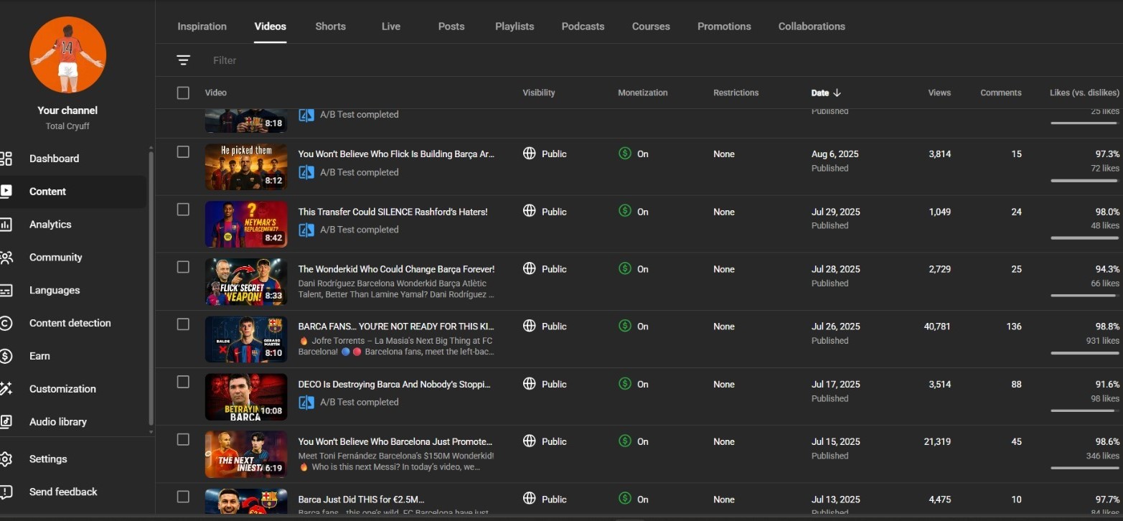1123x521 pixels.
Task: Click the Content detection copyright icon
Action: tap(6, 324)
